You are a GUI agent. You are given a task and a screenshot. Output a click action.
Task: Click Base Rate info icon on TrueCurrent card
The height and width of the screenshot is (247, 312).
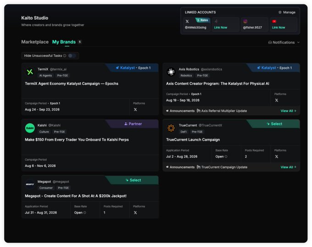(x=226, y=157)
